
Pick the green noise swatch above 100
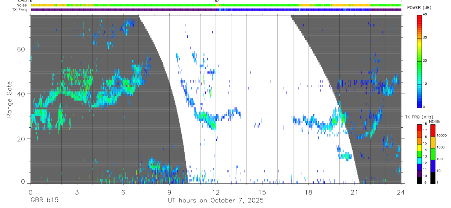(x=433, y=154)
